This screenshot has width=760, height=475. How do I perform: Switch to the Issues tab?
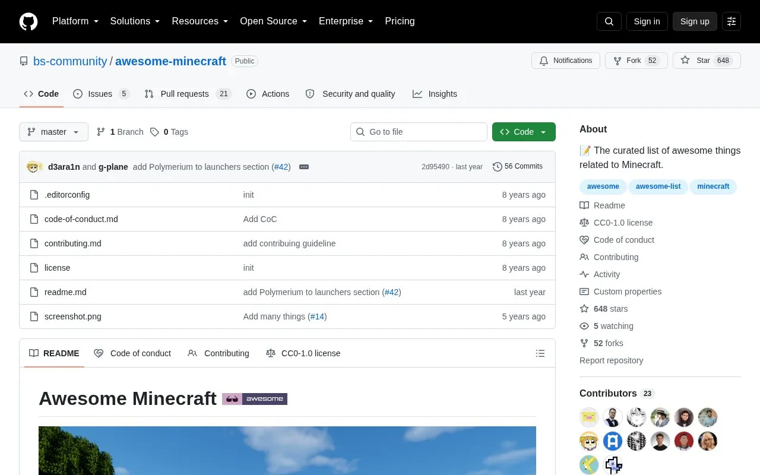click(101, 94)
